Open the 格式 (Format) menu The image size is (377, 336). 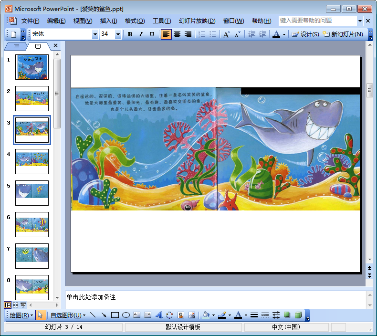coord(135,21)
